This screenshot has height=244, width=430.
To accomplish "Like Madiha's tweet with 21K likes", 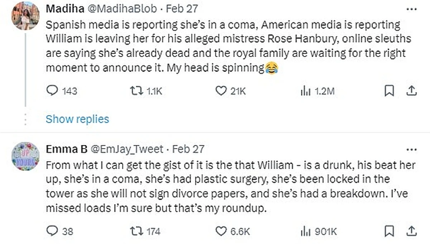I will (221, 92).
